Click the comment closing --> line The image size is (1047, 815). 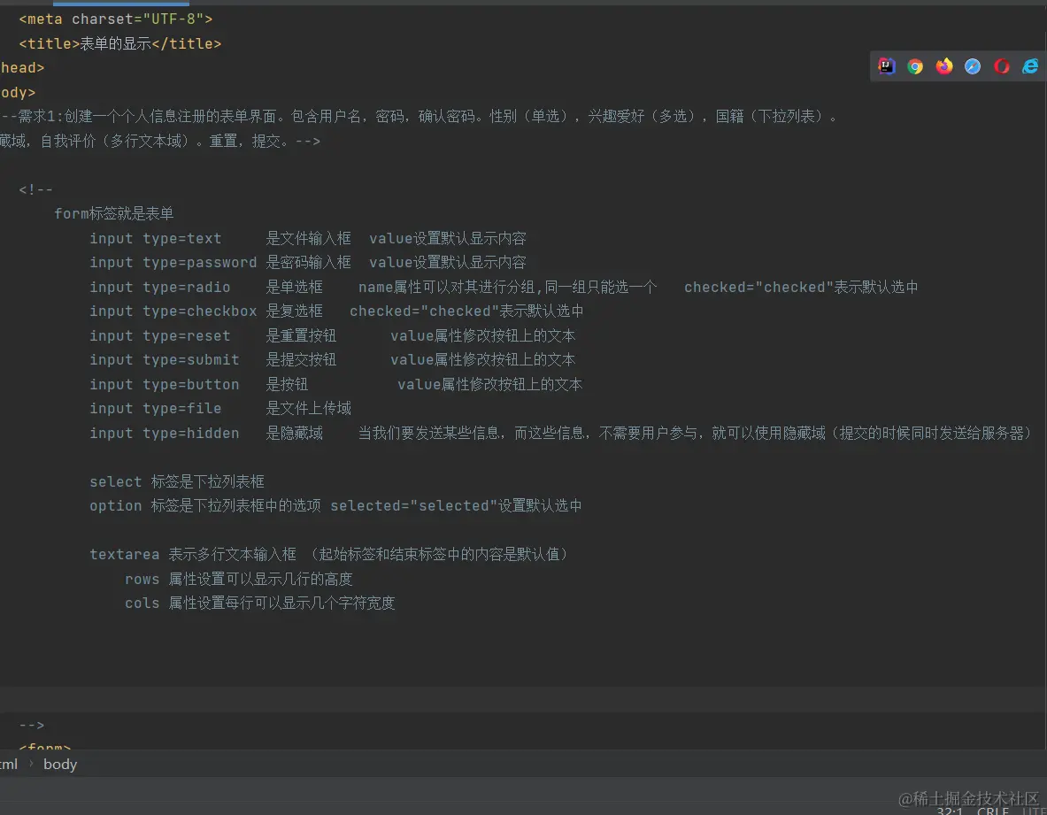[x=29, y=724]
